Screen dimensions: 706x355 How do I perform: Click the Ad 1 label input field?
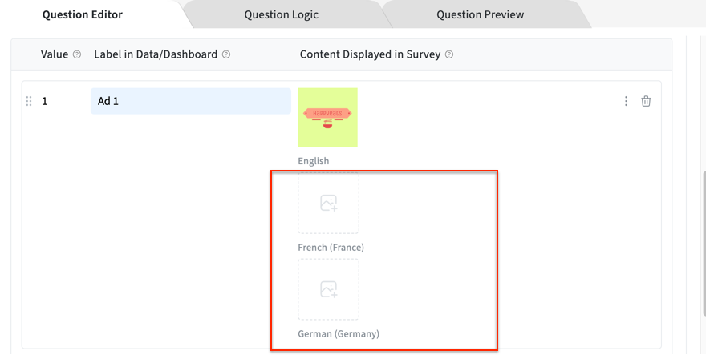190,101
